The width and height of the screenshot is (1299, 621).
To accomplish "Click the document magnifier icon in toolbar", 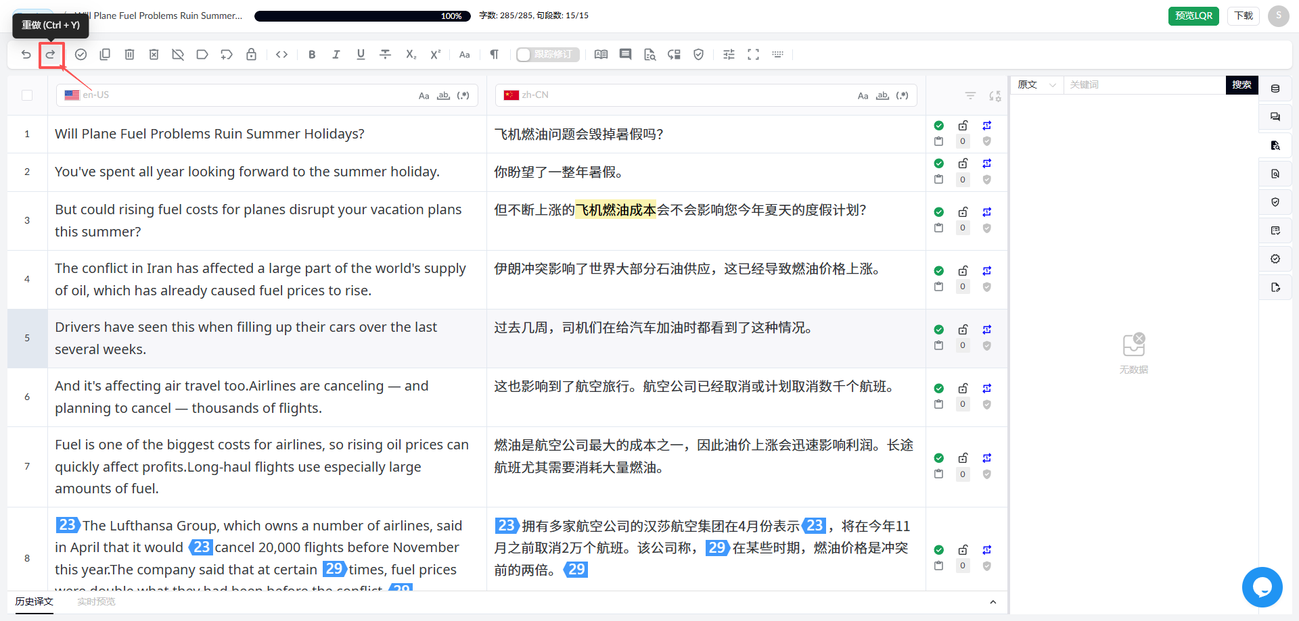I will (649, 55).
